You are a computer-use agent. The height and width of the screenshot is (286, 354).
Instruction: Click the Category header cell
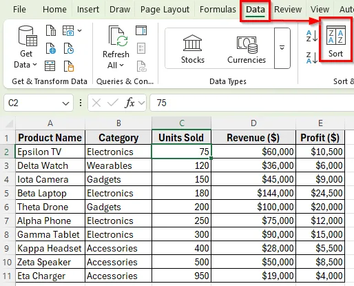tap(118, 137)
